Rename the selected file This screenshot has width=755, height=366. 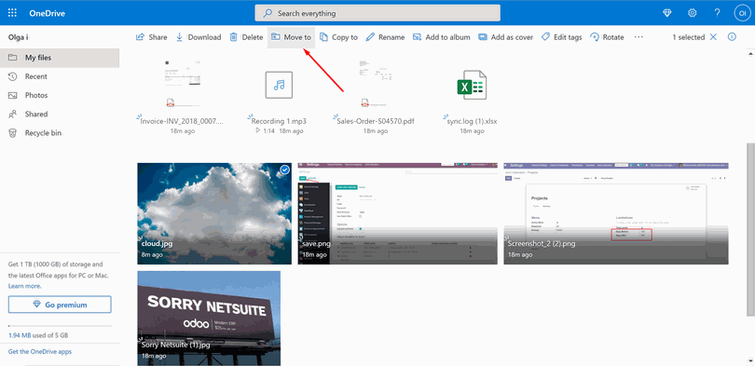[x=385, y=37]
